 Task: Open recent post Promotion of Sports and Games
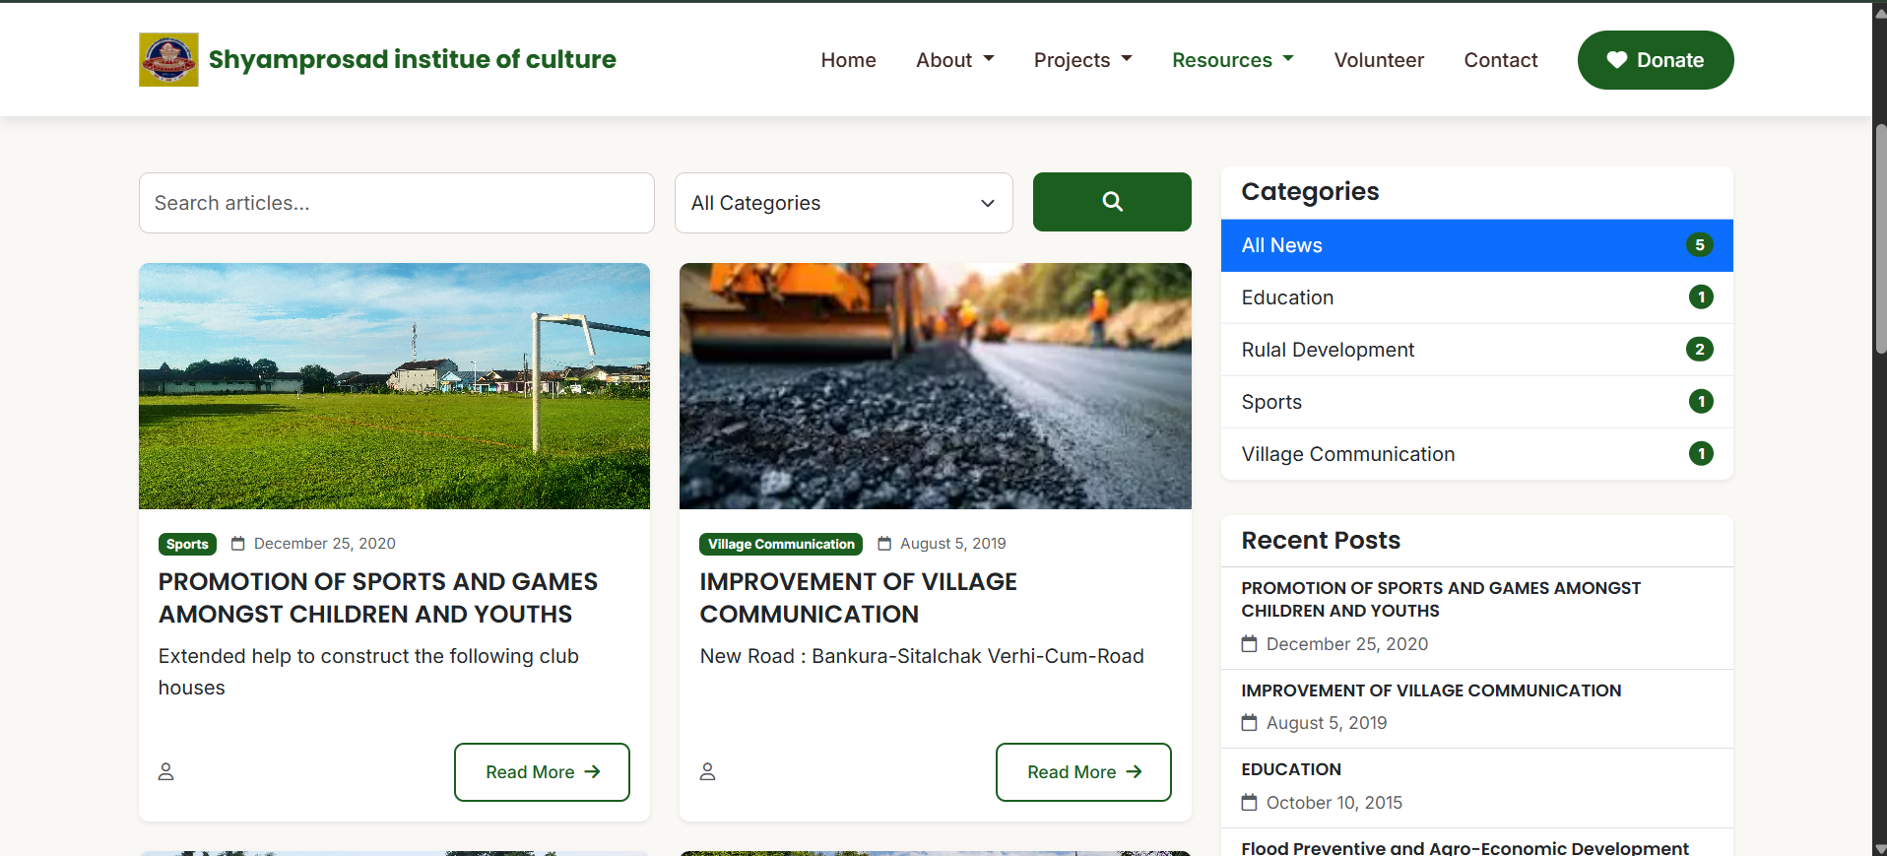click(x=1441, y=599)
